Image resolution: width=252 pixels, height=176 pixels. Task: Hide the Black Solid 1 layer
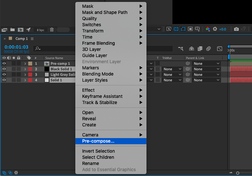pyautogui.click(x=4, y=69)
